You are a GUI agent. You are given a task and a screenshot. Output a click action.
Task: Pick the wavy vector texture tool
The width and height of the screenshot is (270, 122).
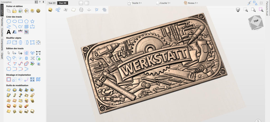click(x=26, y=26)
